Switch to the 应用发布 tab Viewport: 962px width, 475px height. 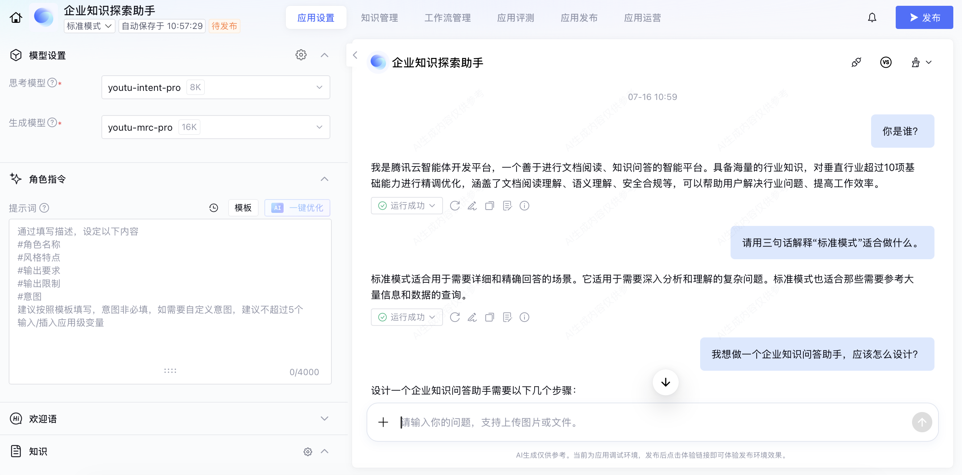[579, 17]
